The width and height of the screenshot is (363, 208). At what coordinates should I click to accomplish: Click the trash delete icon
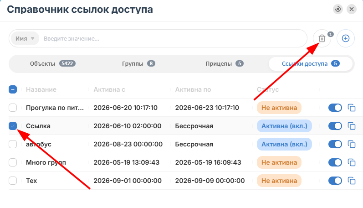click(322, 38)
